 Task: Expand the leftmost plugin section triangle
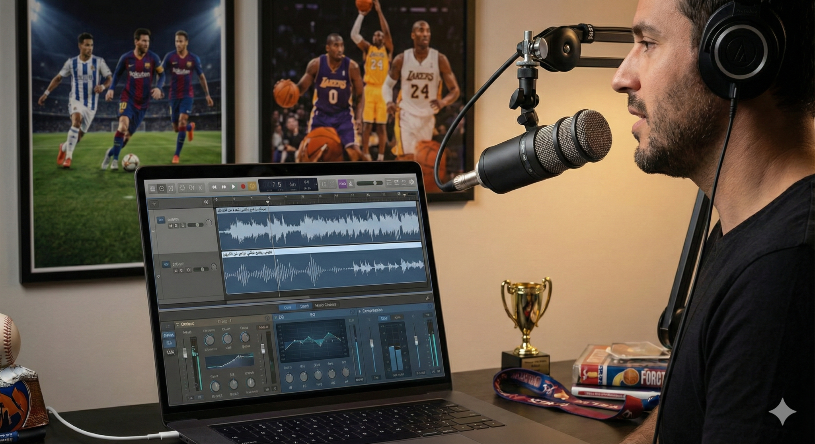(x=177, y=324)
